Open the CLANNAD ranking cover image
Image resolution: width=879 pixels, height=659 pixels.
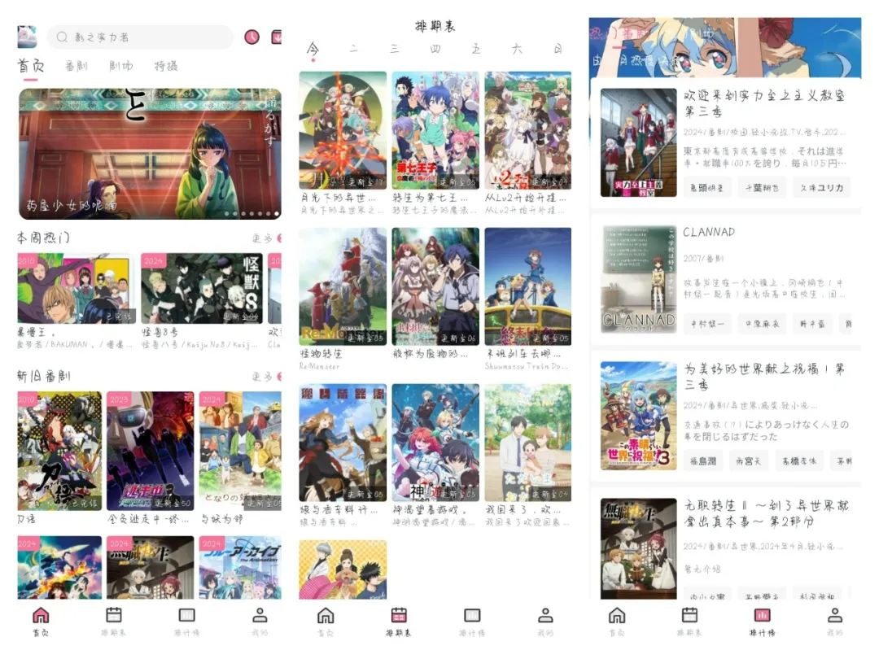[x=638, y=279]
